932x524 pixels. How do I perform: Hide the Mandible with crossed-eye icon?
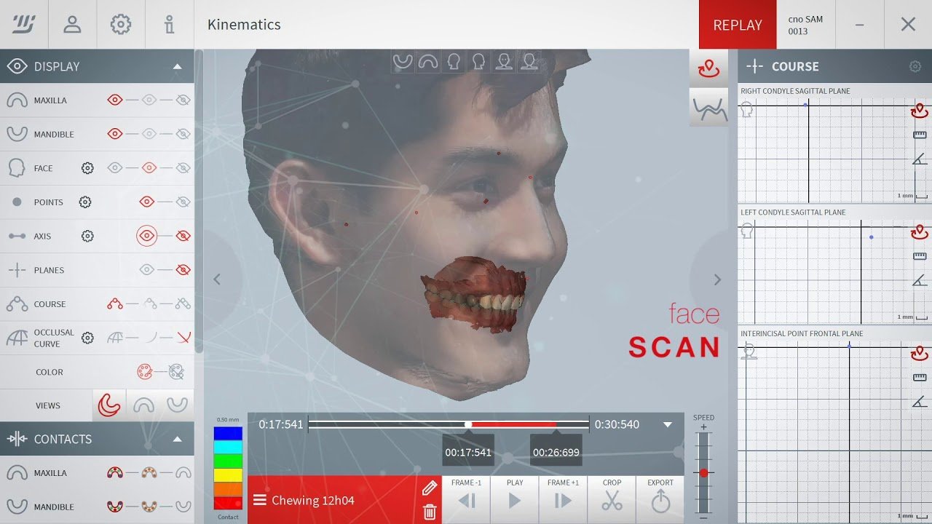183,134
